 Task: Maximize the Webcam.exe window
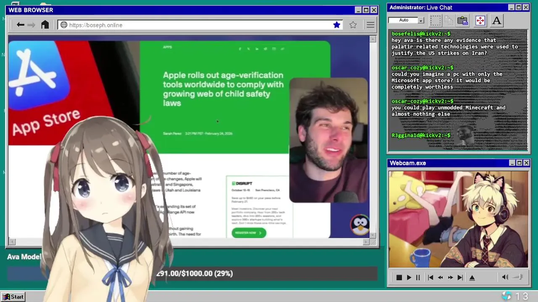(519, 163)
